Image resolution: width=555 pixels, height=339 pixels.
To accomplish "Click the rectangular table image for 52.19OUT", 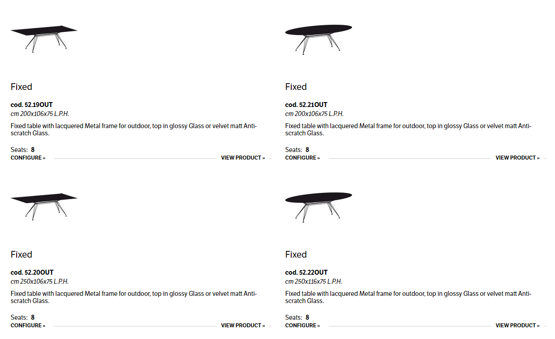I will coord(44,38).
